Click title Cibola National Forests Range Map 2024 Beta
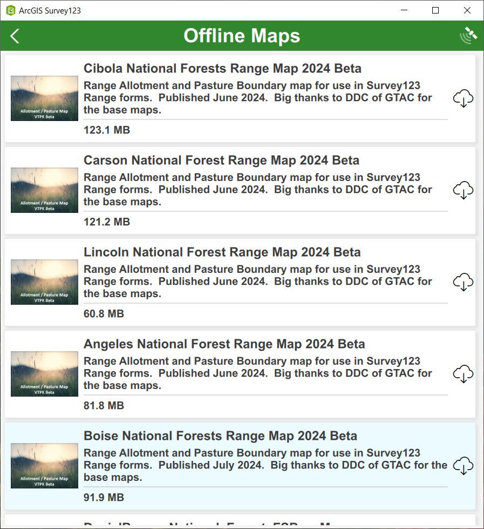 (x=222, y=69)
